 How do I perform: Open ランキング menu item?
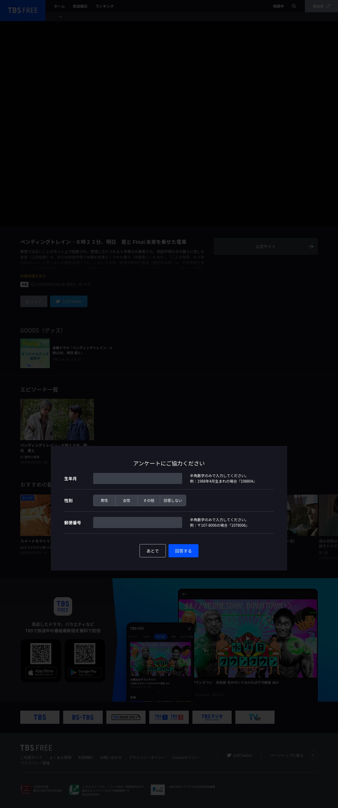point(105,6)
